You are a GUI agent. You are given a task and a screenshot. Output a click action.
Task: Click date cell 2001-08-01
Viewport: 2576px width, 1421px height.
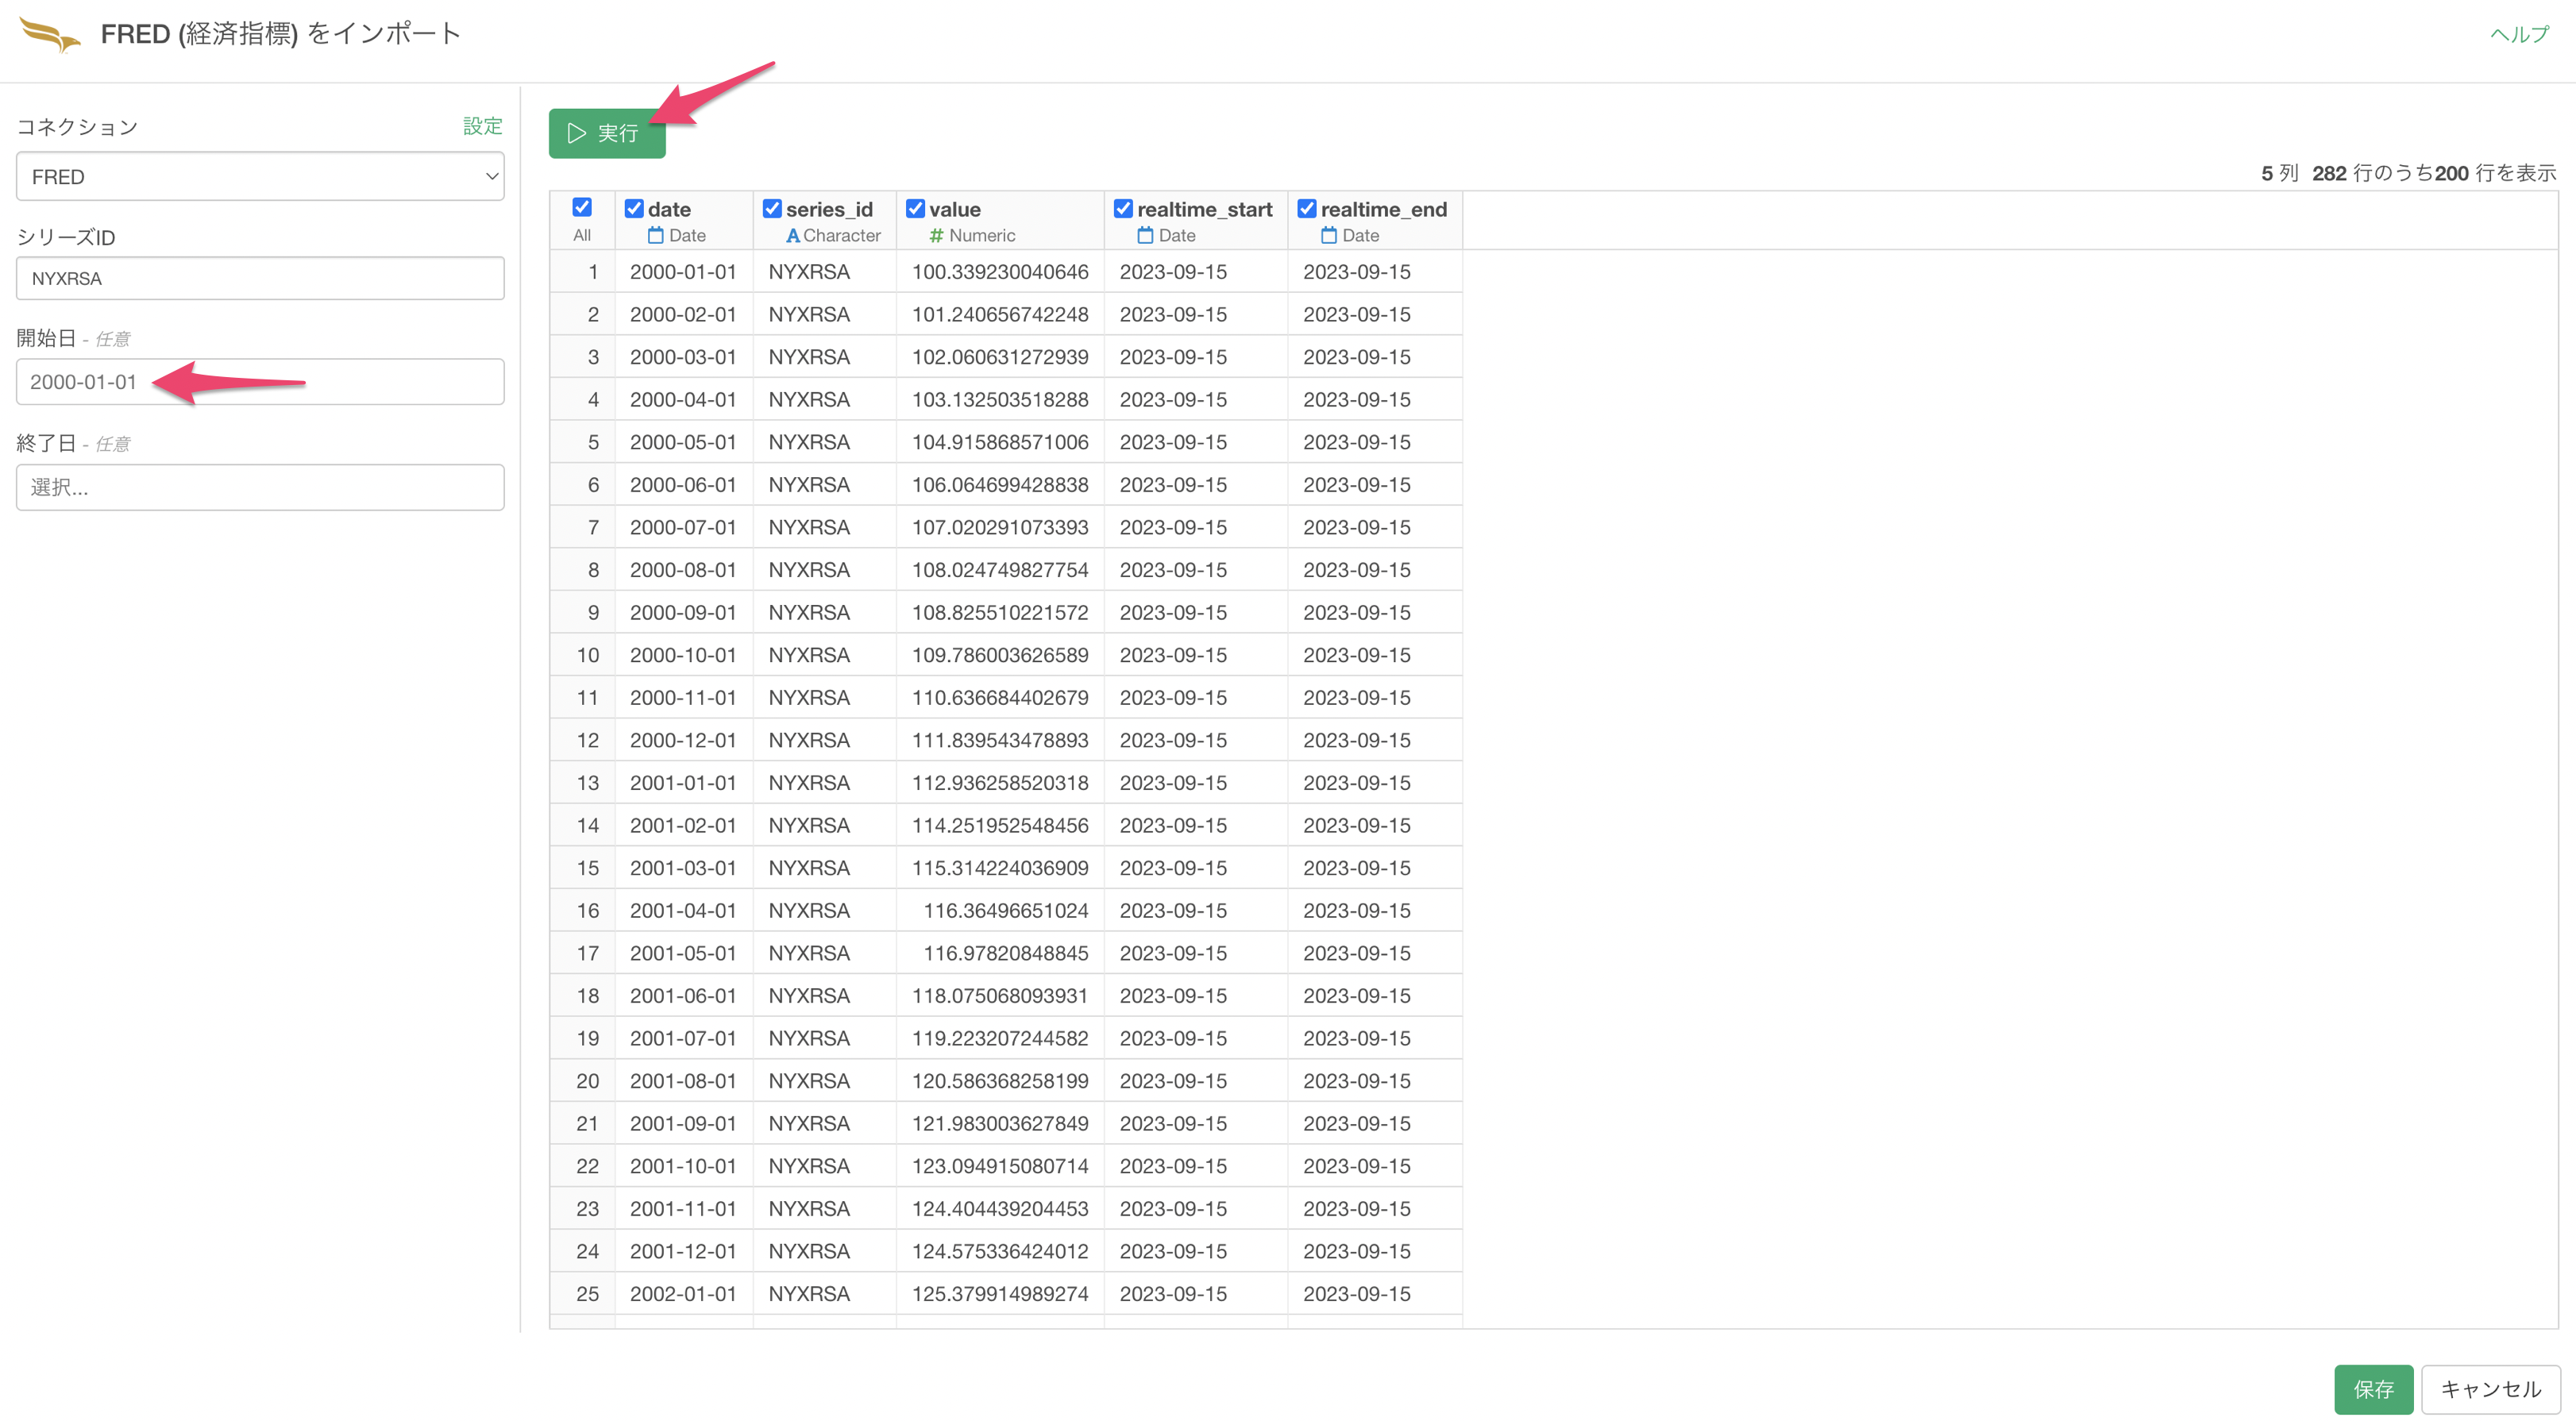pos(683,1081)
